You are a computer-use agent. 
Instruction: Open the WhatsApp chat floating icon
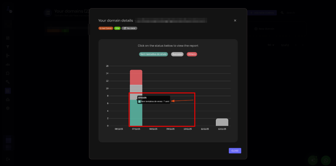pos(326,160)
